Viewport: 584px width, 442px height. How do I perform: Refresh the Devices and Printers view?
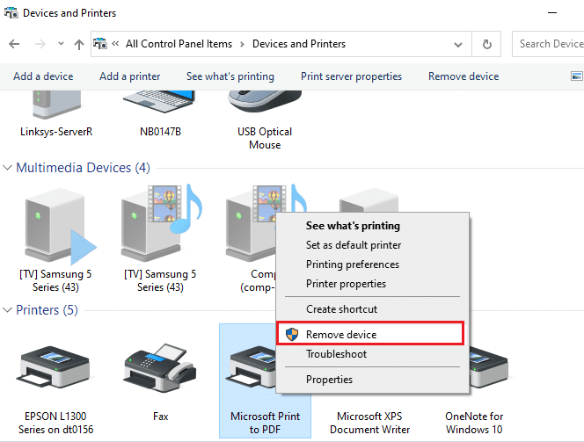486,44
